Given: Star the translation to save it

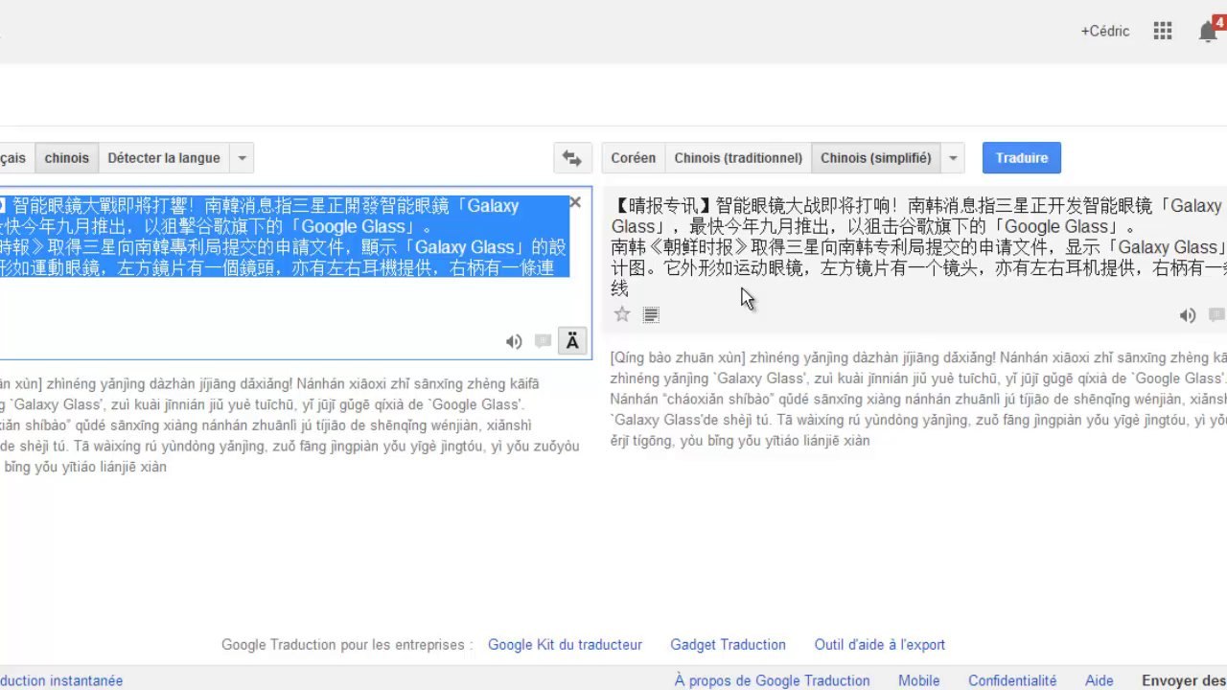Looking at the screenshot, I should 622,314.
